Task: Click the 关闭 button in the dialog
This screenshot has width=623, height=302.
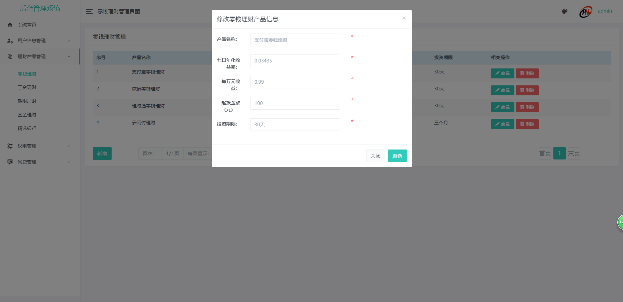Action: point(375,156)
